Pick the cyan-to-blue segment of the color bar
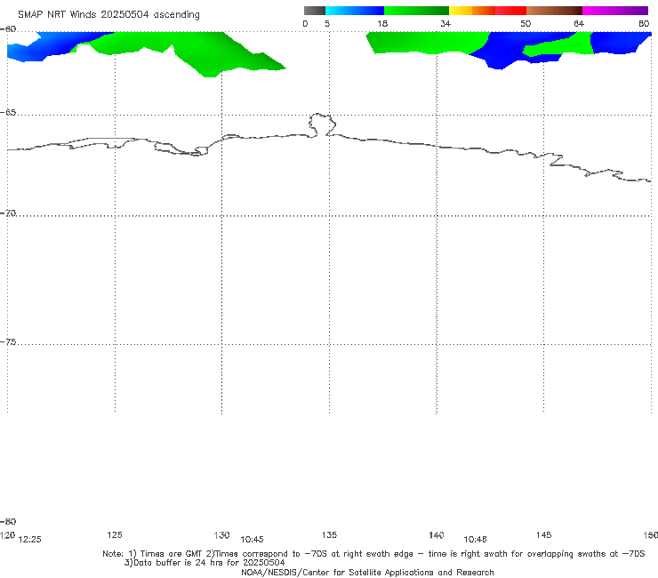658x578 pixels. pyautogui.click(x=355, y=11)
